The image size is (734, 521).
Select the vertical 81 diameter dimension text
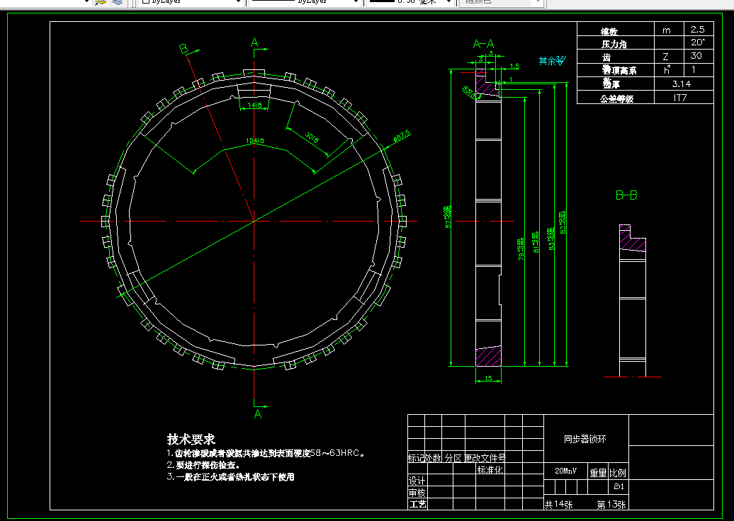tap(536, 242)
